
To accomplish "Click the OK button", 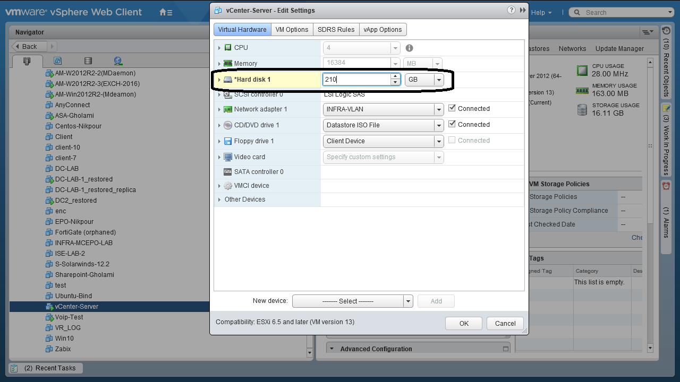I will (464, 324).
